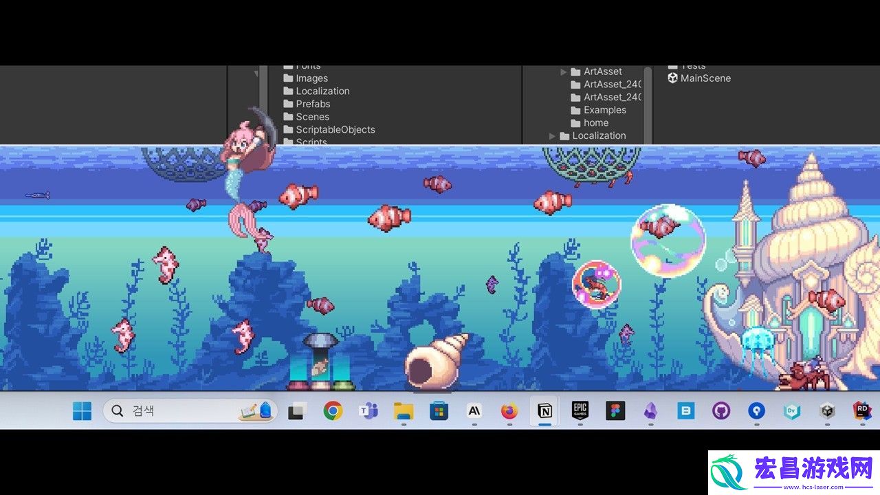Click the cream conch shell on the seabed

pos(435,363)
